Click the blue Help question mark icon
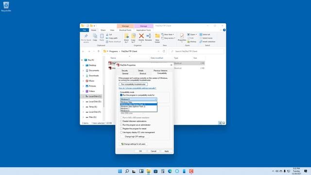This screenshot has height=175, width=311. (224, 30)
